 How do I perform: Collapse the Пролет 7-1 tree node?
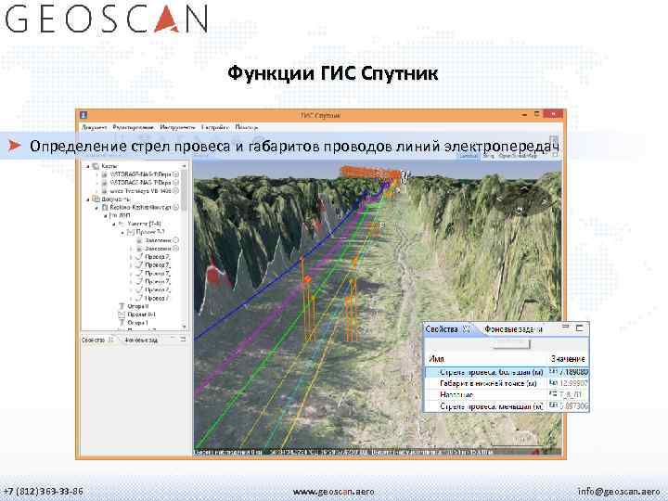point(122,232)
